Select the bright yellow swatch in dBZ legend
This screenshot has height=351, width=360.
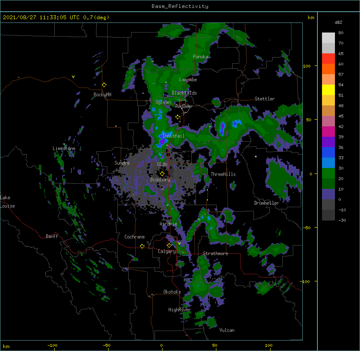click(328, 90)
